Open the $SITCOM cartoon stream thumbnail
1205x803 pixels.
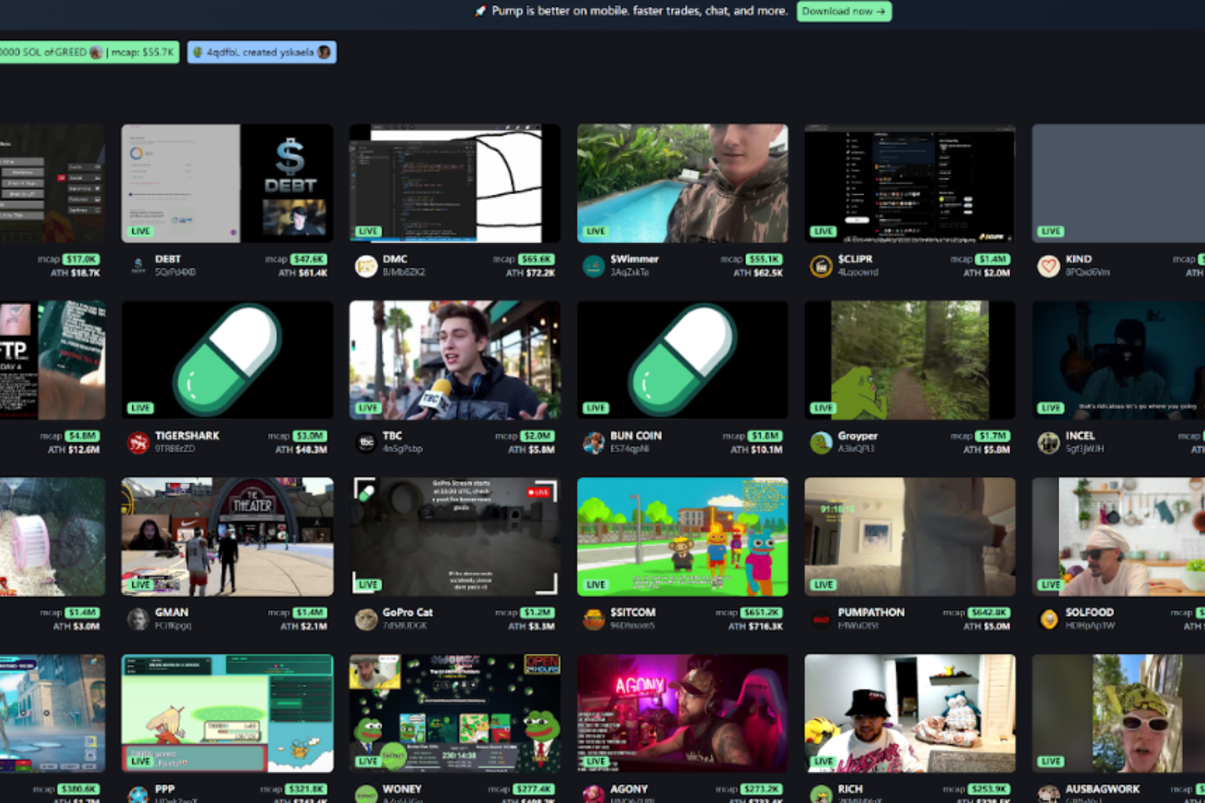pyautogui.click(x=682, y=537)
